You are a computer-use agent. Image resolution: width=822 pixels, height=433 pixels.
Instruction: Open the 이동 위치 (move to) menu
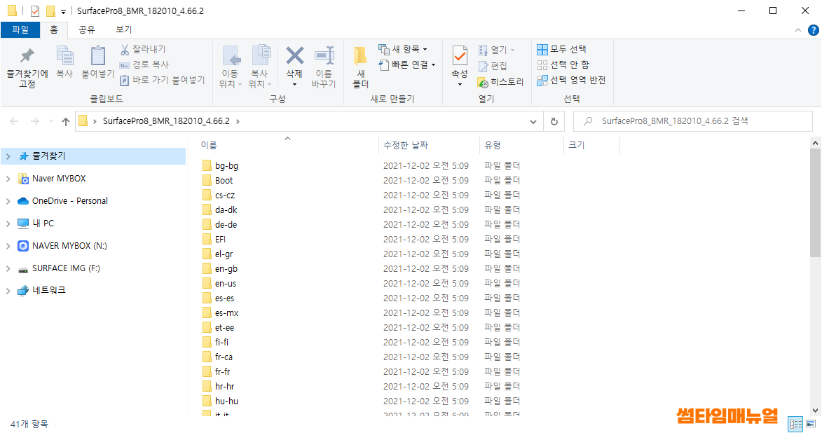230,67
